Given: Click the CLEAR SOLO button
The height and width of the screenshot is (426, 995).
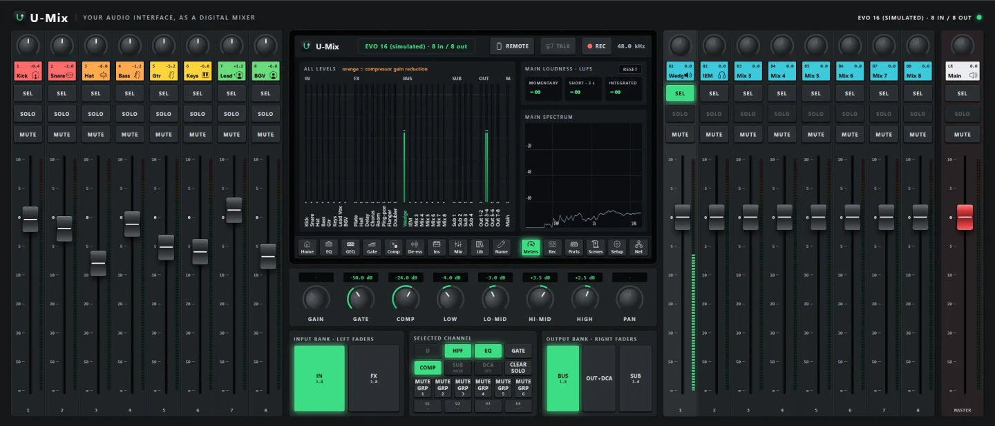Looking at the screenshot, I should [x=518, y=368].
